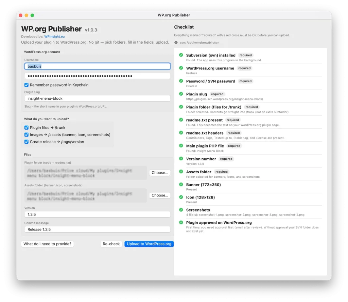Click green check icon beside Assets folder
Viewport: 348px width, 302px height.
(x=181, y=172)
